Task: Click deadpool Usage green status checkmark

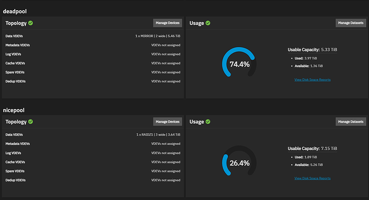Action: 208,23
